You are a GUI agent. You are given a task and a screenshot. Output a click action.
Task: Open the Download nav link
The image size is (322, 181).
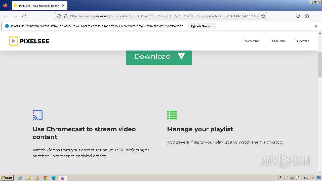click(x=250, y=41)
